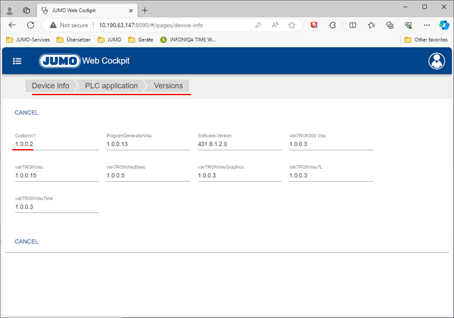Click the top CANCEL link
This screenshot has width=454, height=318.
[x=26, y=113]
